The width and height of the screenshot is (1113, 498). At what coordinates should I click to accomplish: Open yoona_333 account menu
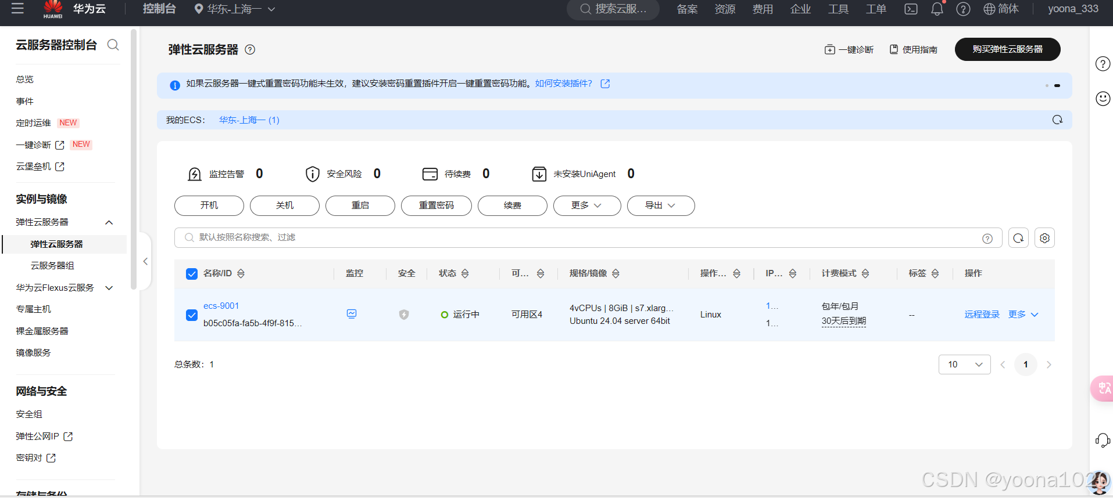click(1073, 9)
